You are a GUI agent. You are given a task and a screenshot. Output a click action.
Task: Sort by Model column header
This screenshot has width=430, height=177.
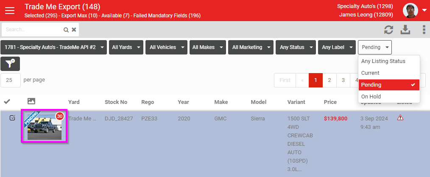pyautogui.click(x=258, y=102)
